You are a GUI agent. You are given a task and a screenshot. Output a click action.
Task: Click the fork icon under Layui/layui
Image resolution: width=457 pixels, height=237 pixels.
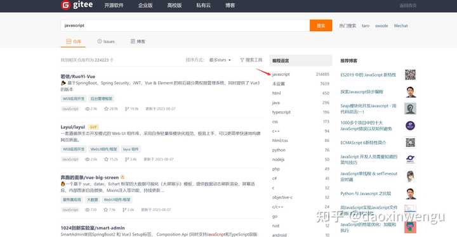pyautogui.click(x=127, y=159)
